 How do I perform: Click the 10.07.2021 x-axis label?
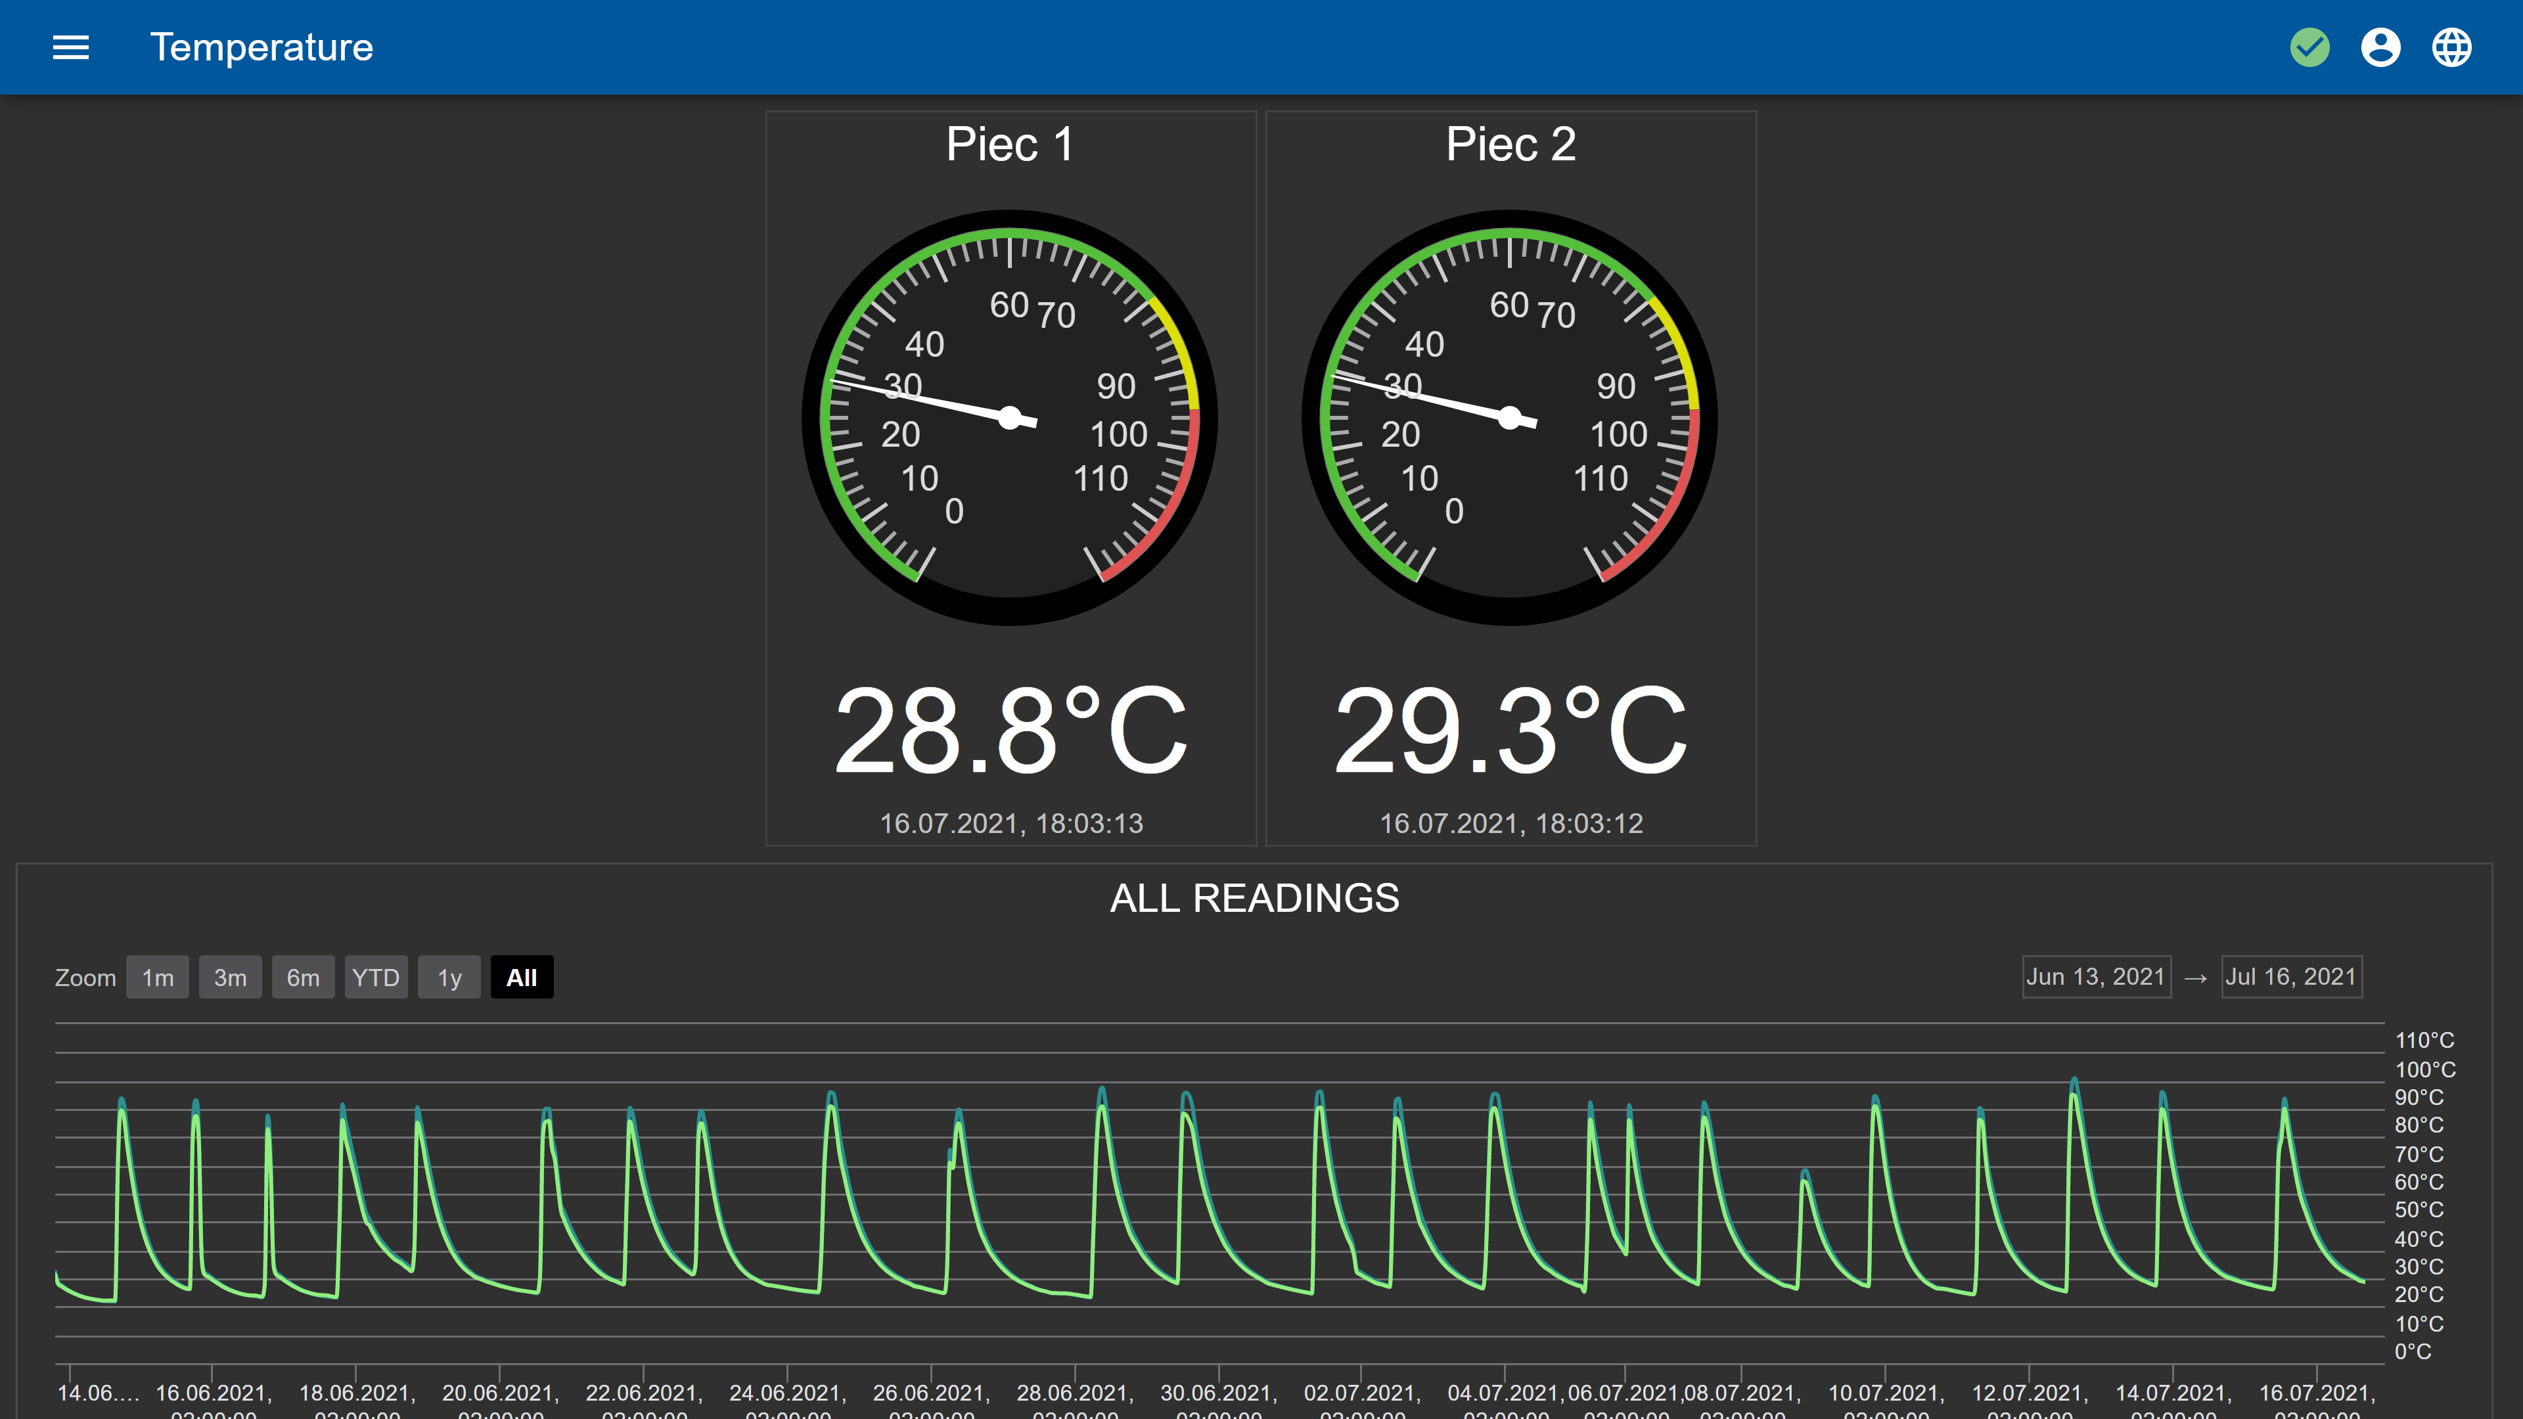tap(1886, 1401)
